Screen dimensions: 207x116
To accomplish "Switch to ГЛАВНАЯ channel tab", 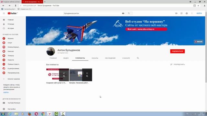I will coord(53,58).
